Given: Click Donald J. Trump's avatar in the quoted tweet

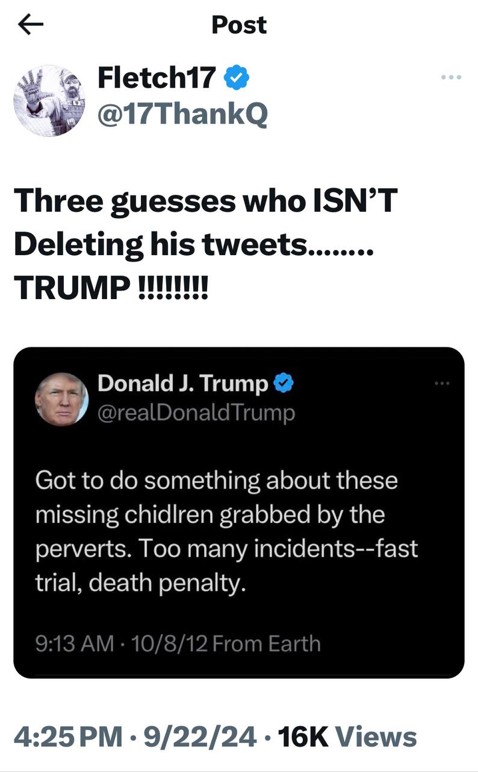Looking at the screenshot, I should pos(61,399).
